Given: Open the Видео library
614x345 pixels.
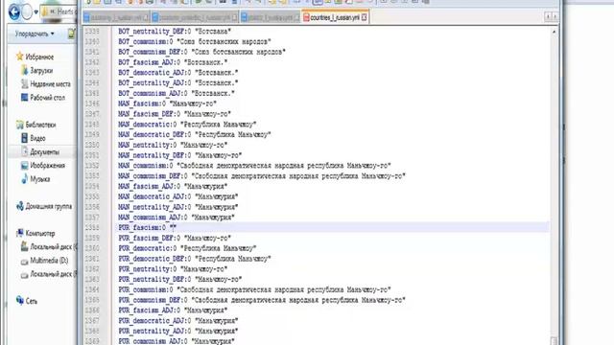Looking at the screenshot, I should coord(34,138).
